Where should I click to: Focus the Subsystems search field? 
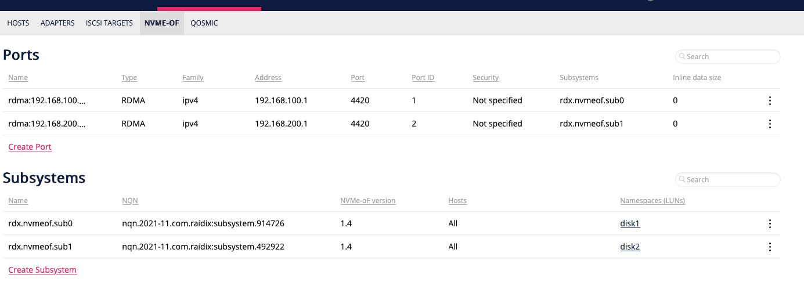point(728,180)
